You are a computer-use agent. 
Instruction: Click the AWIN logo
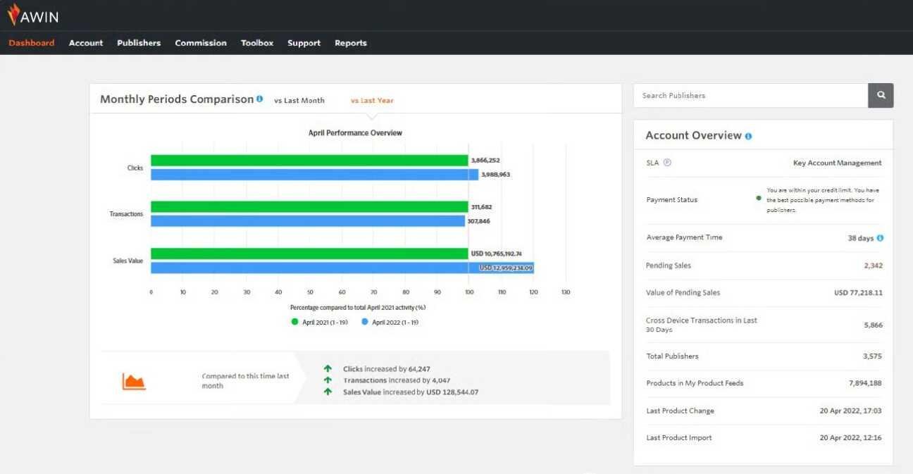point(33,15)
